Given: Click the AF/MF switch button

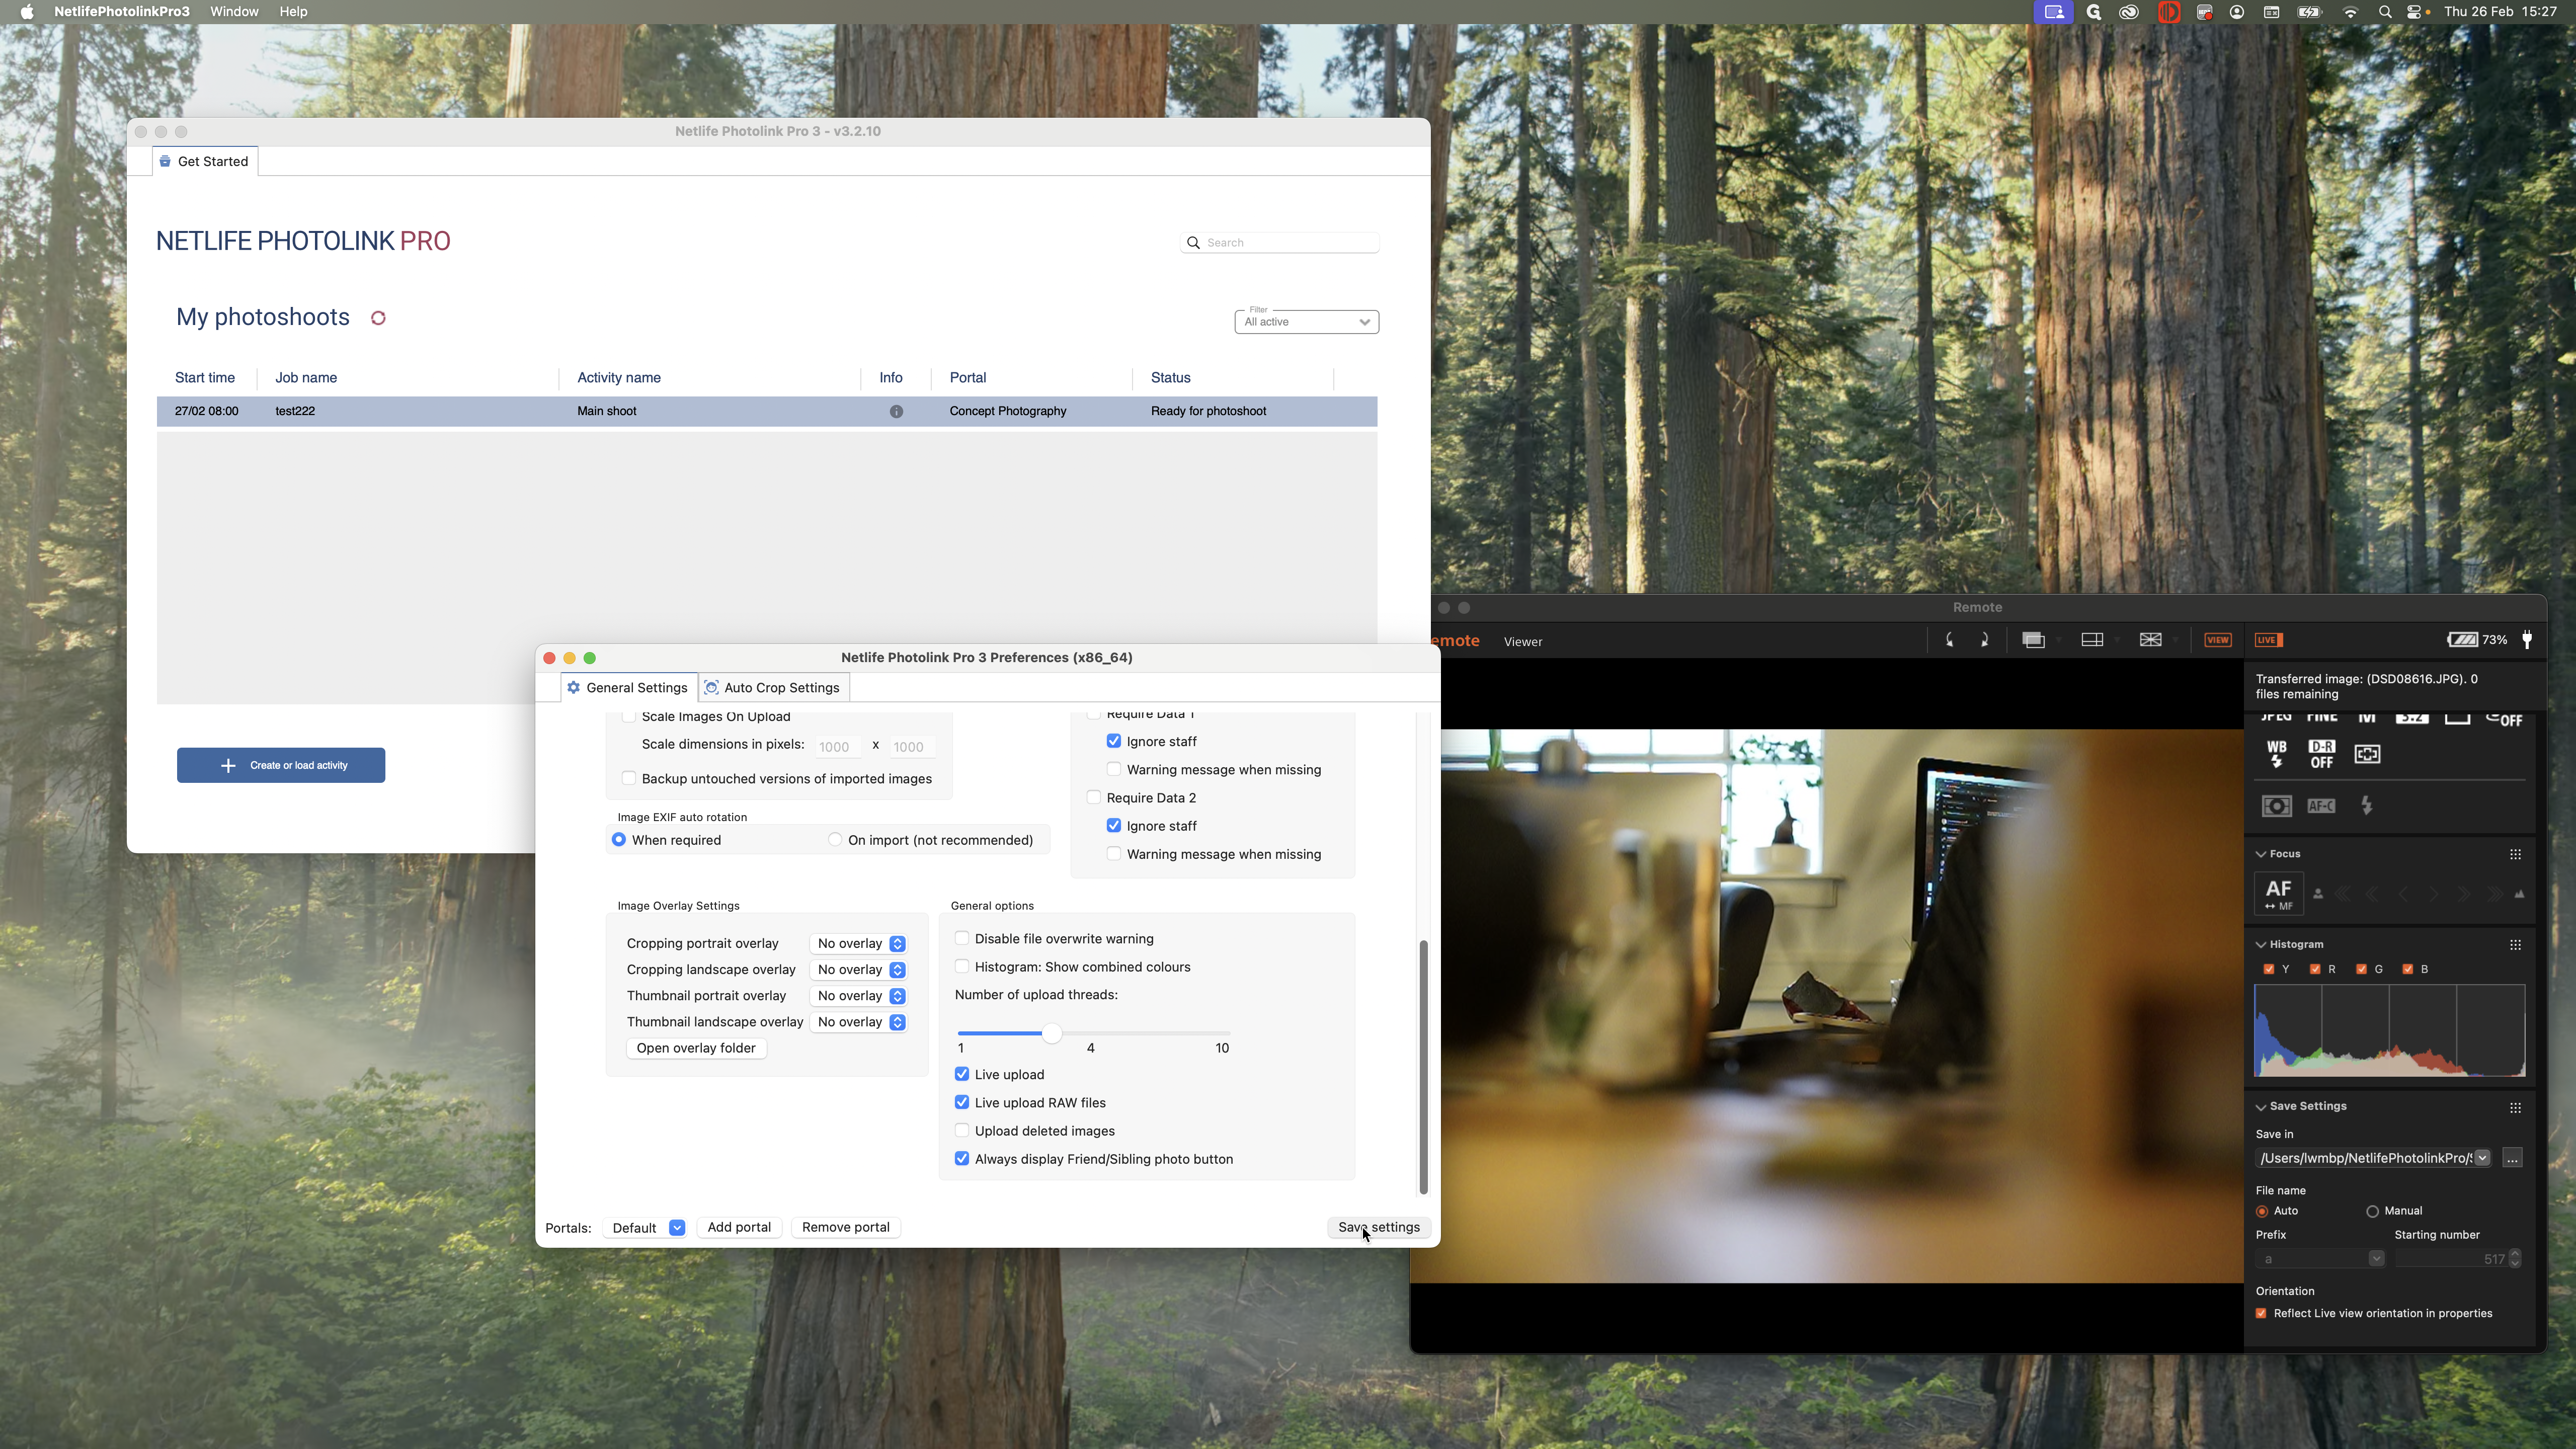Looking at the screenshot, I should click(x=2278, y=894).
